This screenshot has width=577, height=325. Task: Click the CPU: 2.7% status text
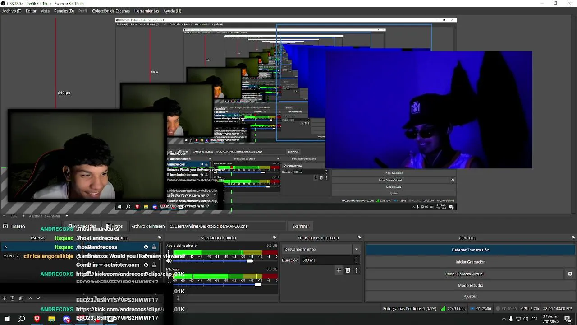(x=530, y=309)
